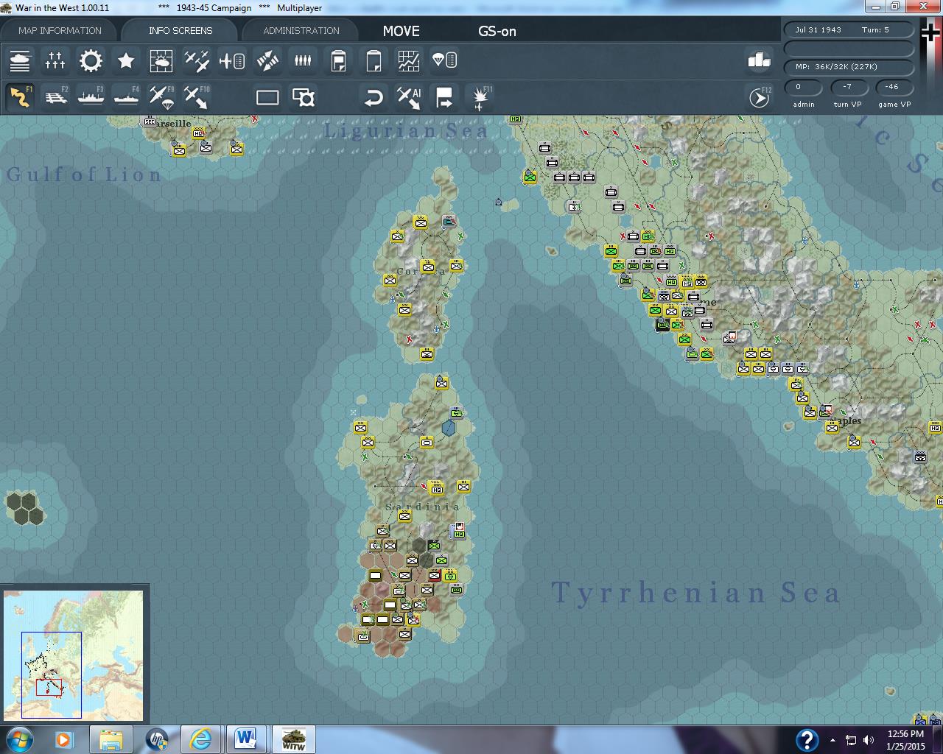This screenshot has width=943, height=754.
Task: Open the airborne parachute list icon
Action: [x=444, y=60]
